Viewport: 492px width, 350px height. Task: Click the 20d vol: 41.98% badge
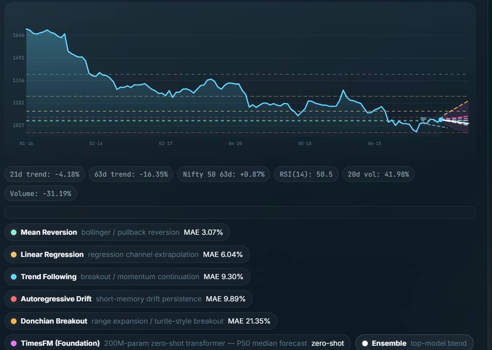point(378,174)
